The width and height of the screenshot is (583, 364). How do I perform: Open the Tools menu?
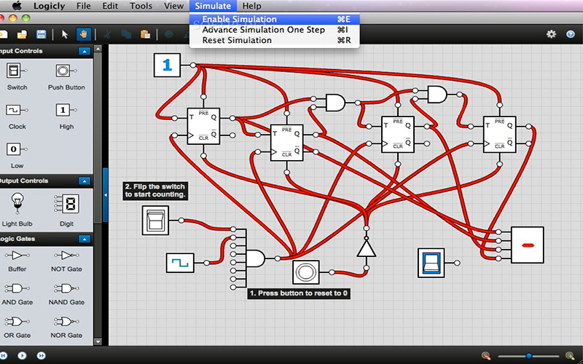pyautogui.click(x=141, y=6)
